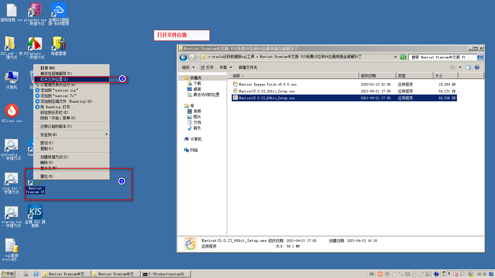
Task: Open the 金蝶 KIS 旗舰版 desktop shortcut
Action: tap(35, 212)
